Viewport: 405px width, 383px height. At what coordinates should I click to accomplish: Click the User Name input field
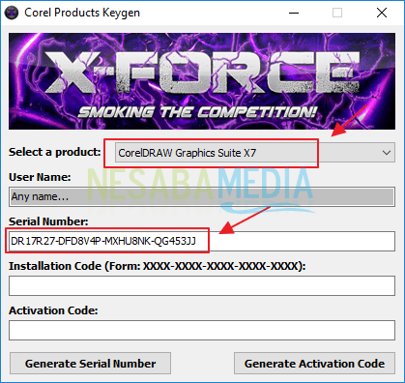(202, 196)
